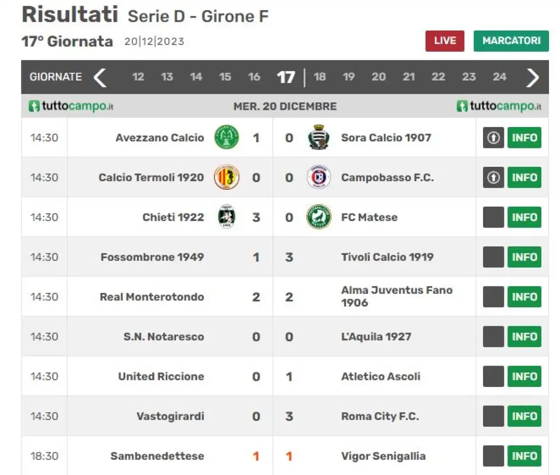This screenshot has width=560, height=475.
Task: Switch to giornata 18
Action: point(320,77)
